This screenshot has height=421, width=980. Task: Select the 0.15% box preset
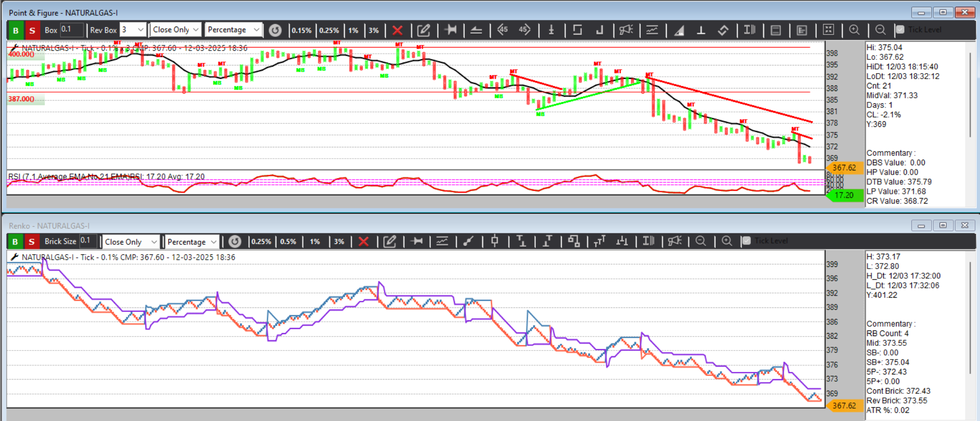tap(301, 30)
